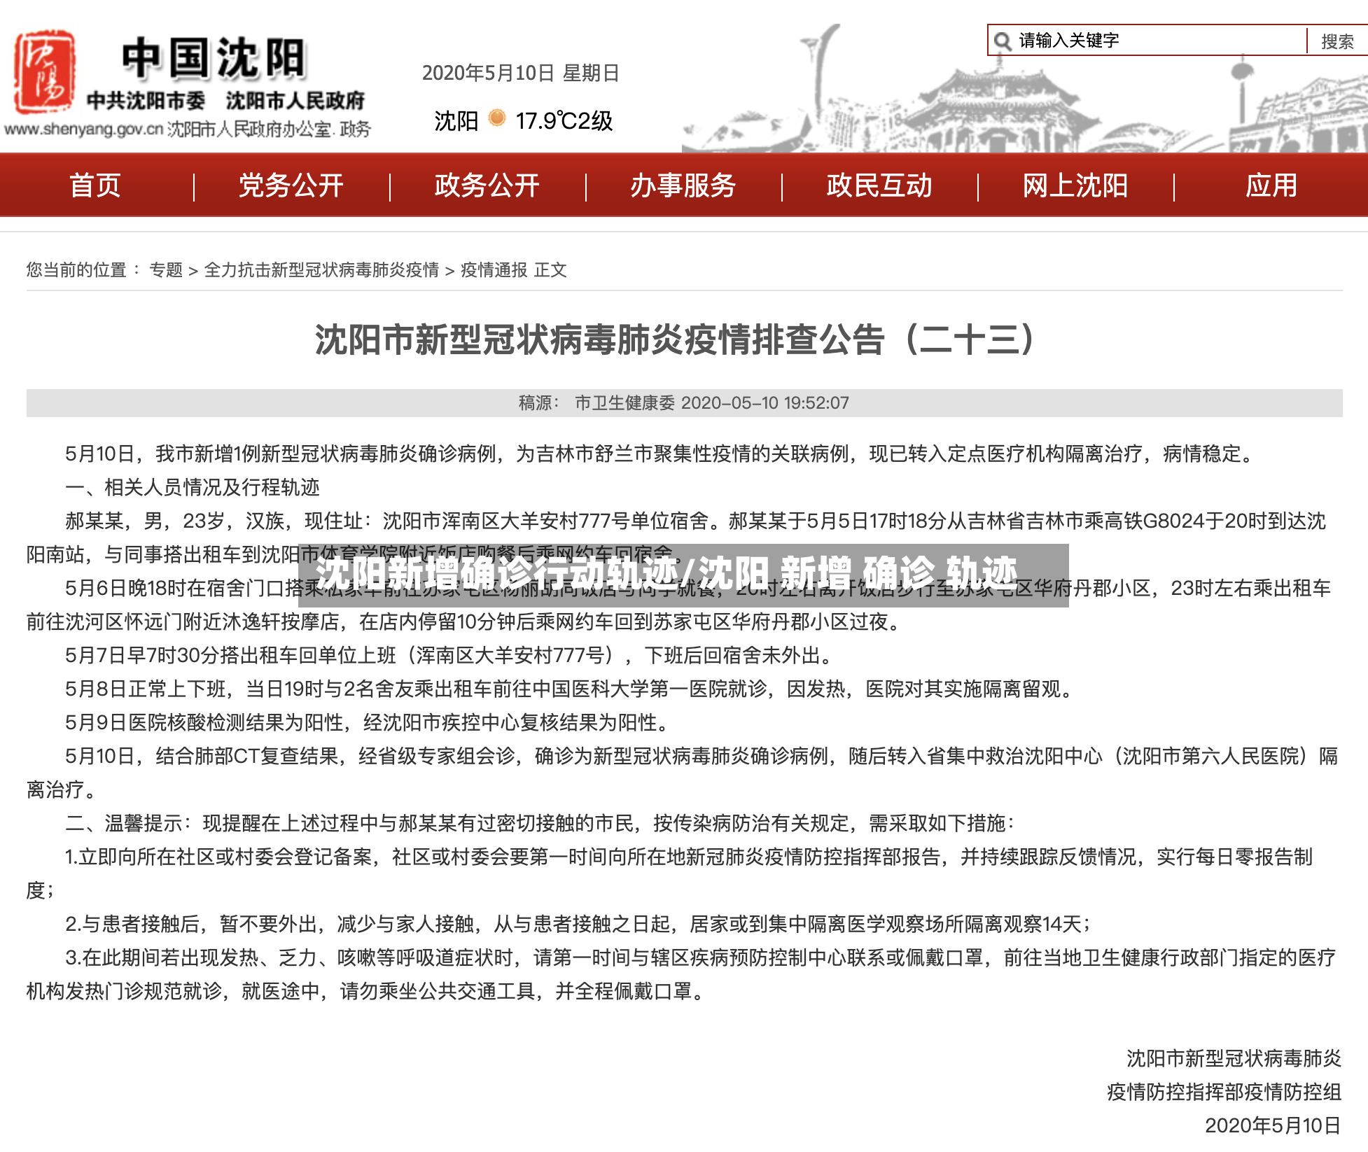Viewport: 1368px width, 1152px height.
Task: Follow the 疫情通报 breadcrumb link
Action: click(x=494, y=269)
